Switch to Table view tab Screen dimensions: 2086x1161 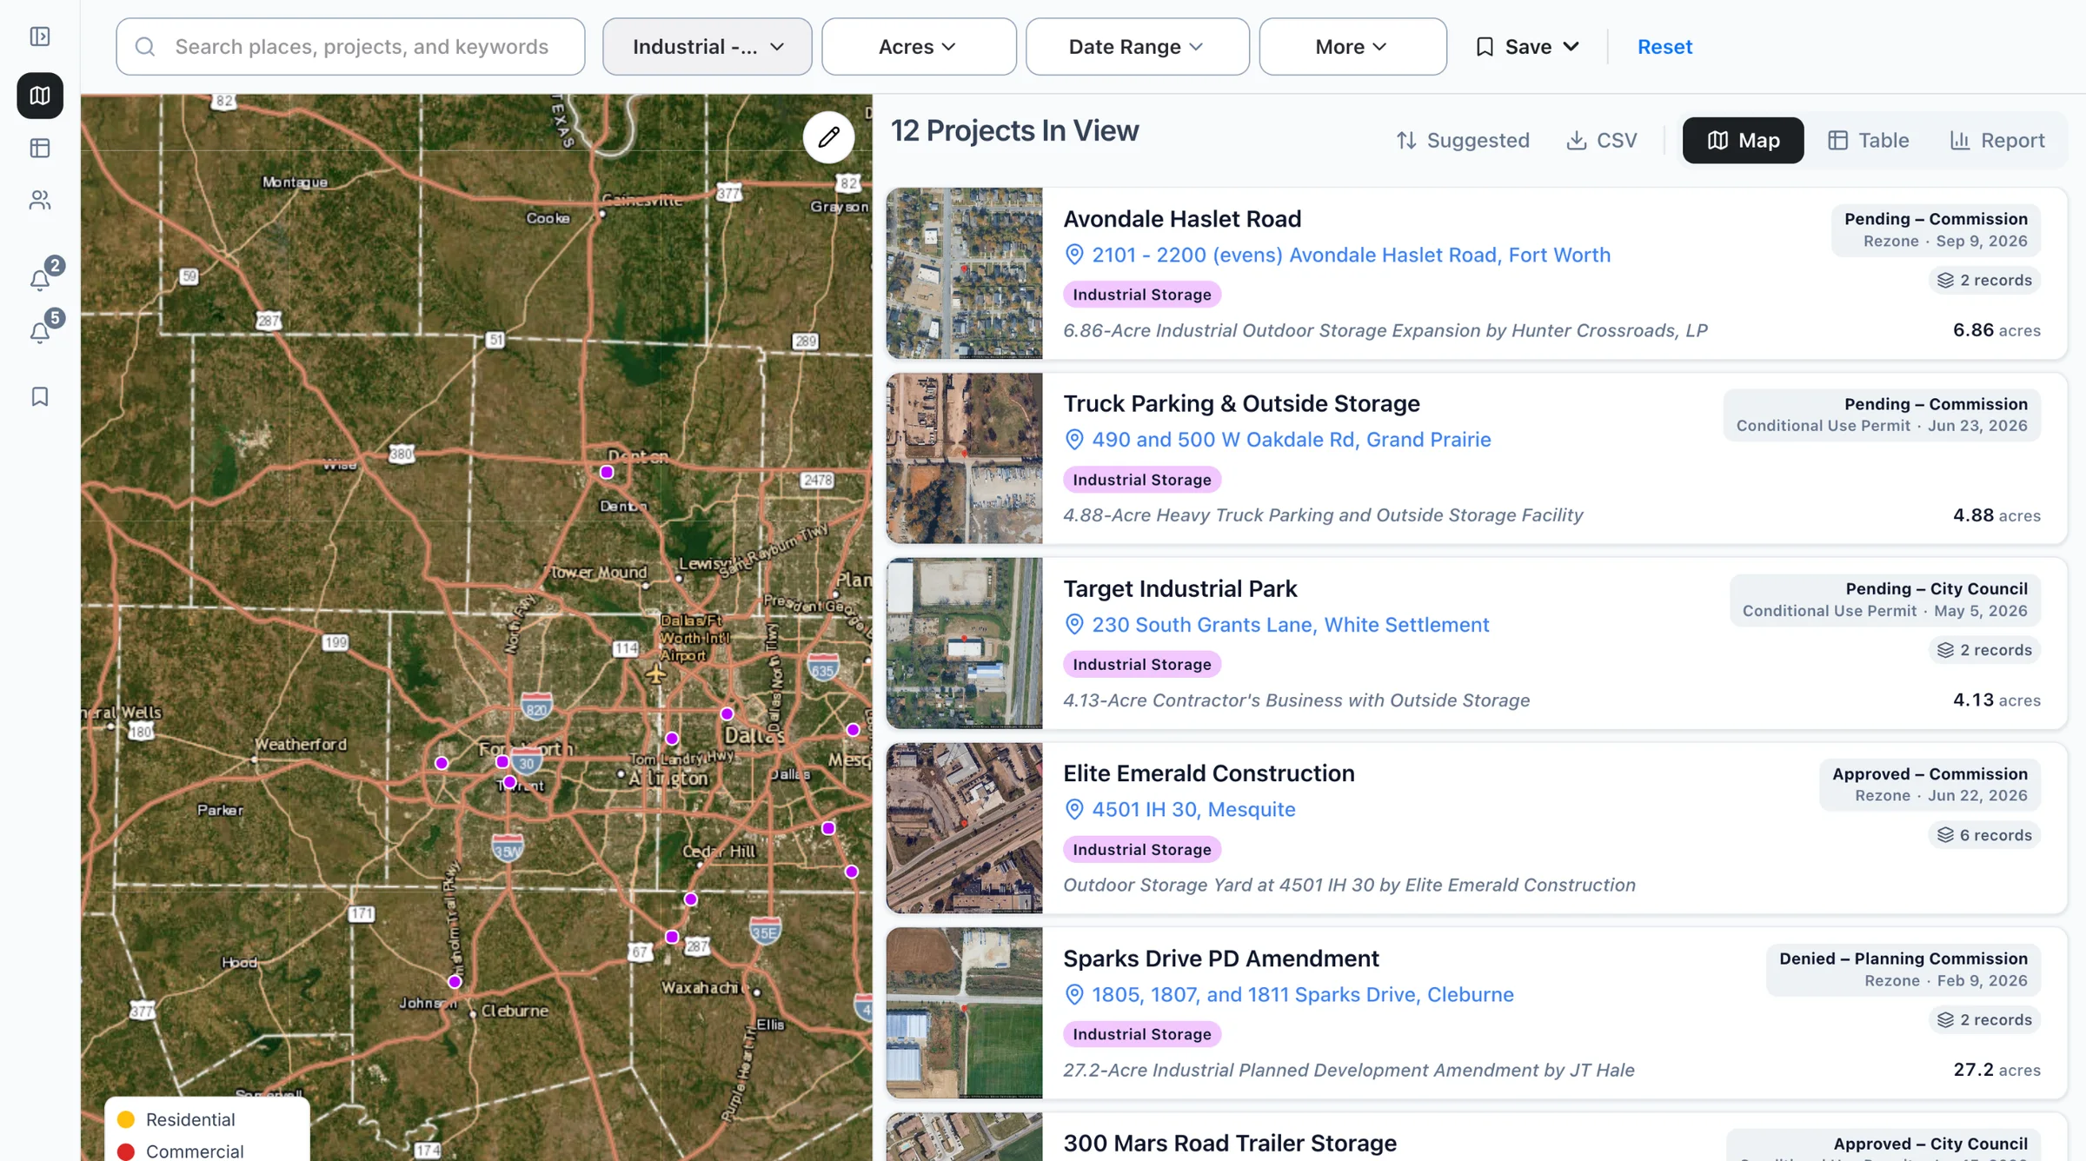[x=1868, y=140]
